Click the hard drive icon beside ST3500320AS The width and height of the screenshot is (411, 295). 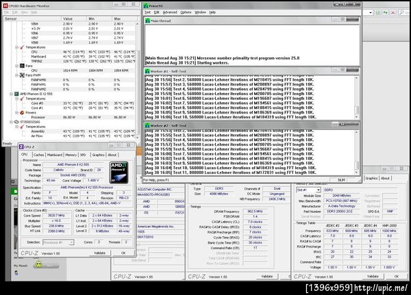(16, 122)
